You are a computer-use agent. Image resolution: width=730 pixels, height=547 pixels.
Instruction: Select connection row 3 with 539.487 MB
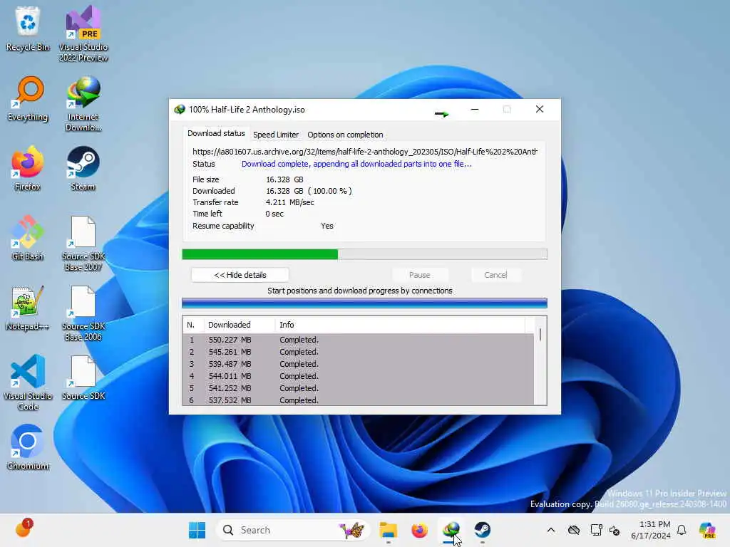pyautogui.click(x=358, y=364)
